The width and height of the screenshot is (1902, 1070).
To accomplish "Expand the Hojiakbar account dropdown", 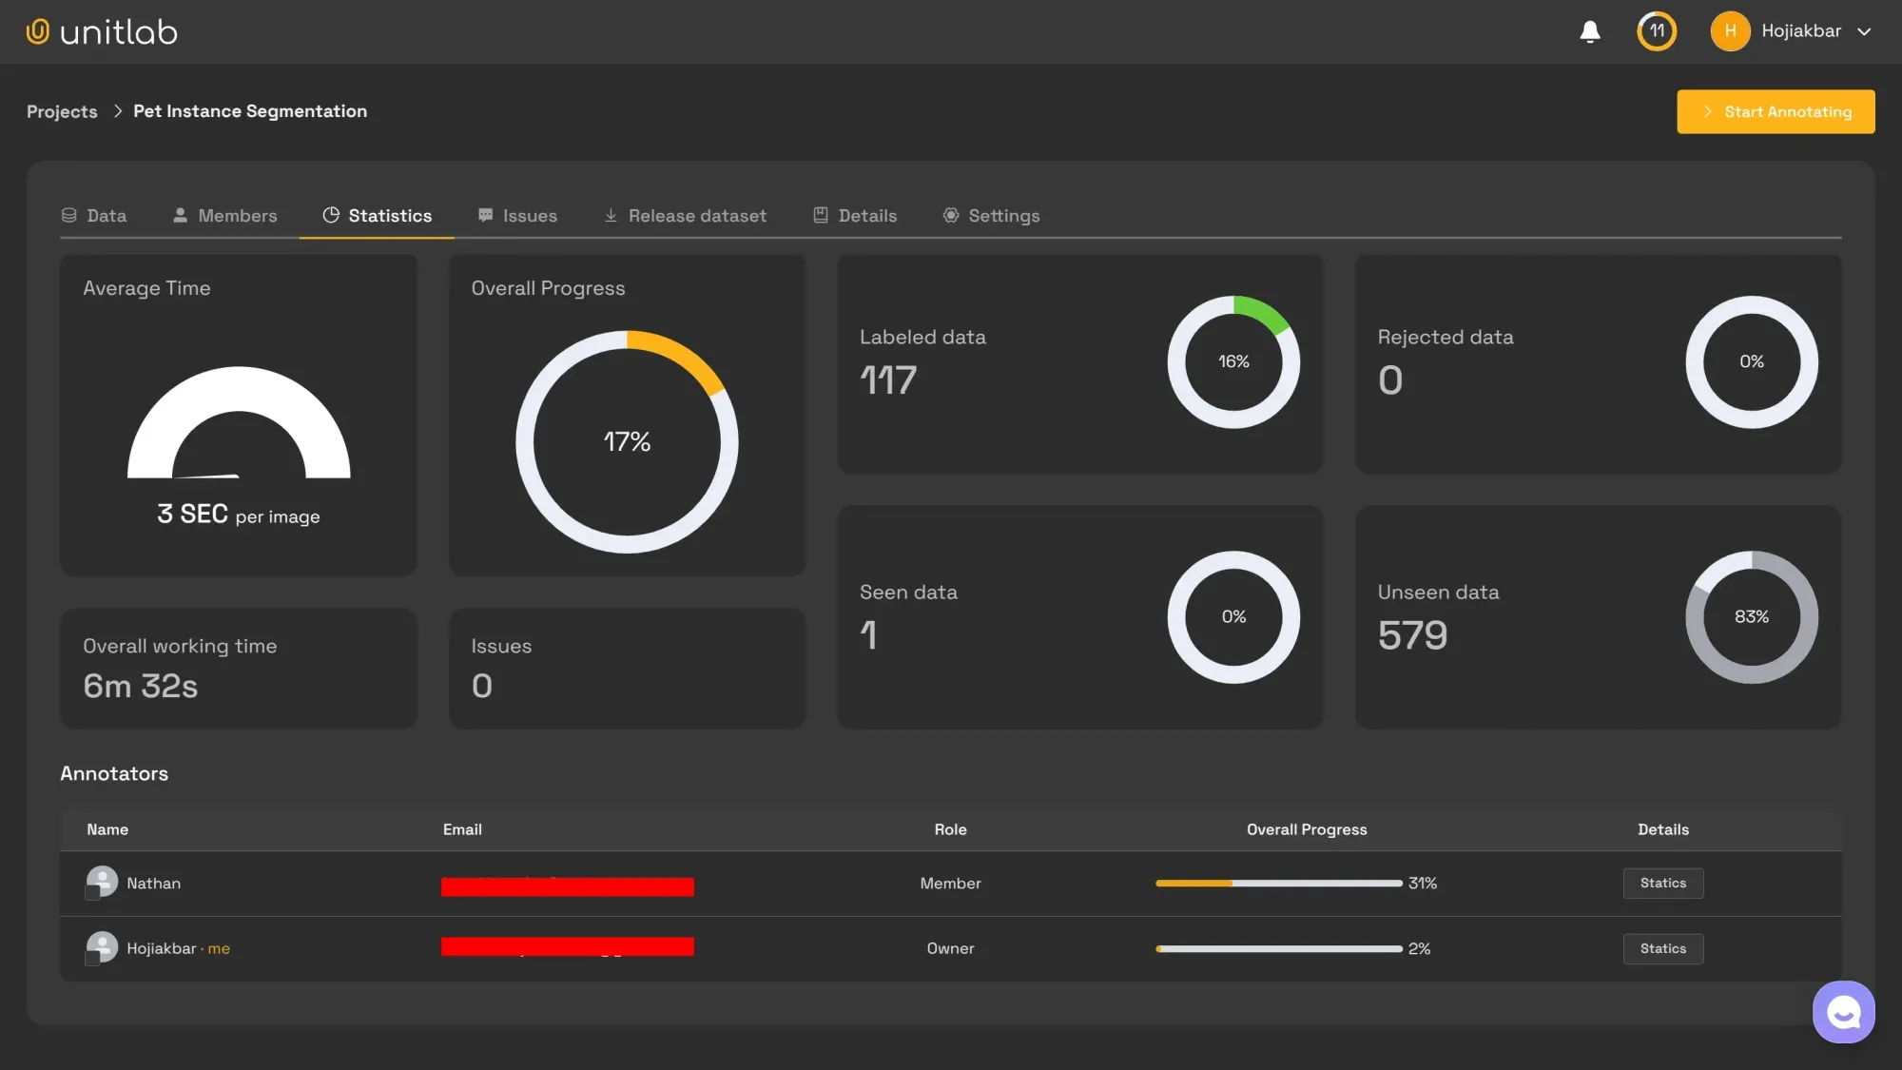I will [x=1865, y=30].
